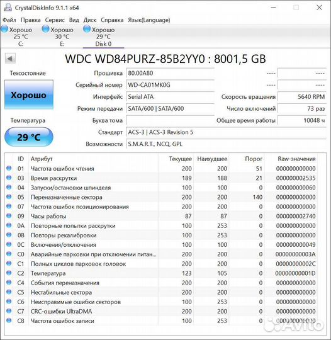Click status dot of attribute 0A row
Viewport: 331px width, 340px height.
9,225
